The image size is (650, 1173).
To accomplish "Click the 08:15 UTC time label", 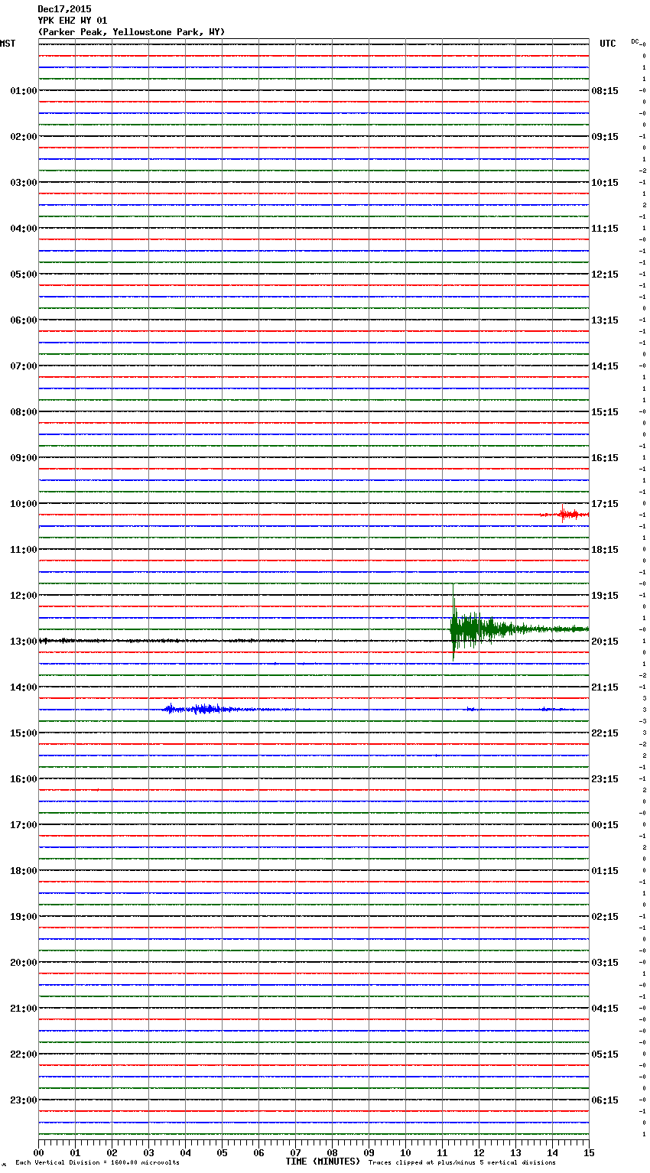I will pos(605,91).
